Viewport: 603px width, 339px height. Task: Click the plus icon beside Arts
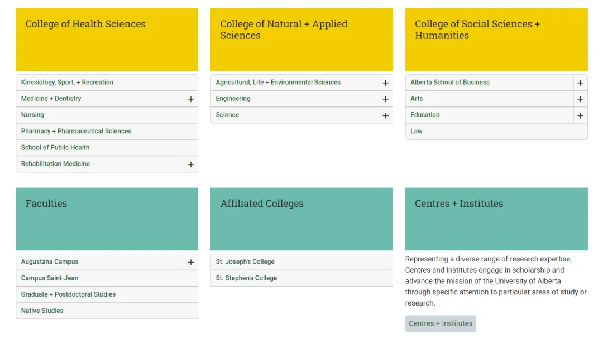580,99
